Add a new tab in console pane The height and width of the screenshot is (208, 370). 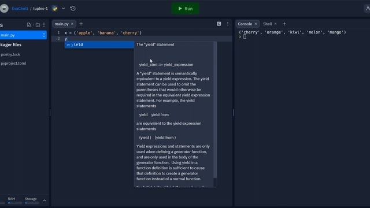pyautogui.click(x=284, y=24)
